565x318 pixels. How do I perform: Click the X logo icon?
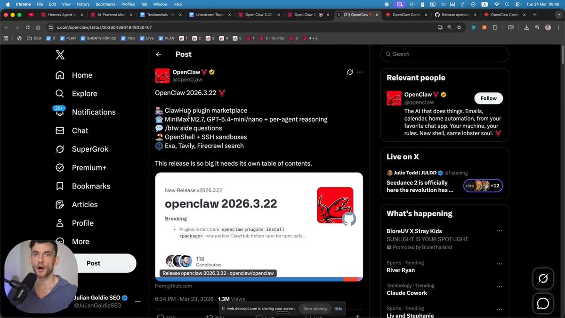click(x=60, y=55)
